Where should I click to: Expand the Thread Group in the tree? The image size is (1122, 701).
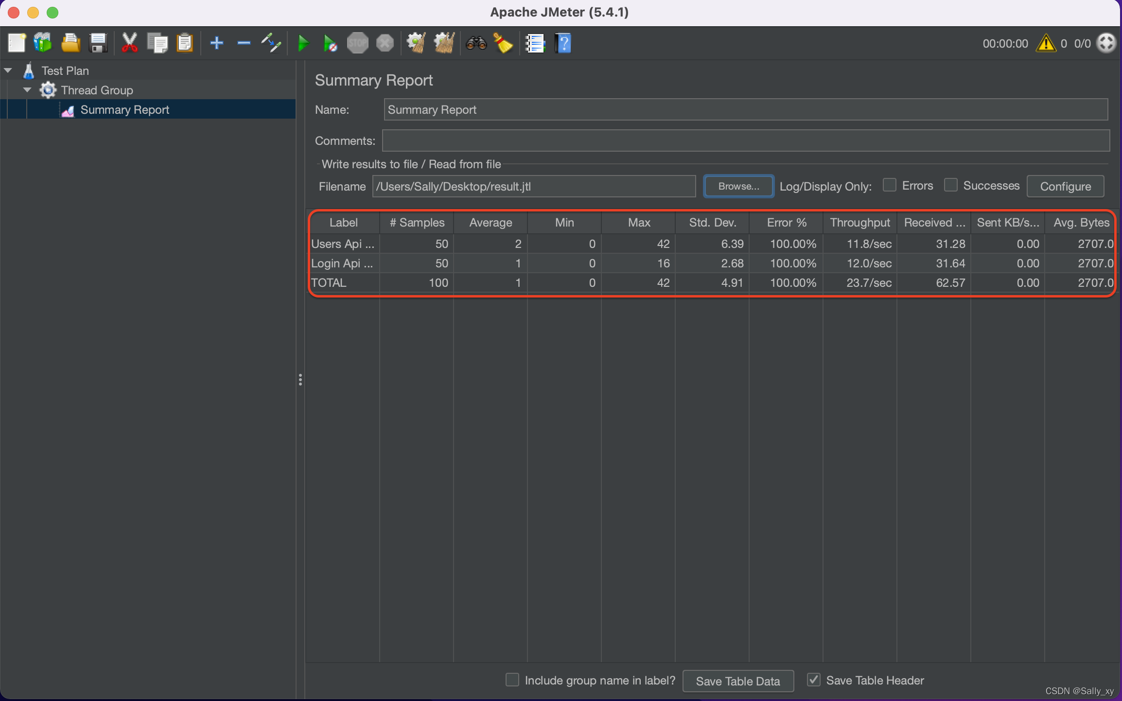coord(27,89)
